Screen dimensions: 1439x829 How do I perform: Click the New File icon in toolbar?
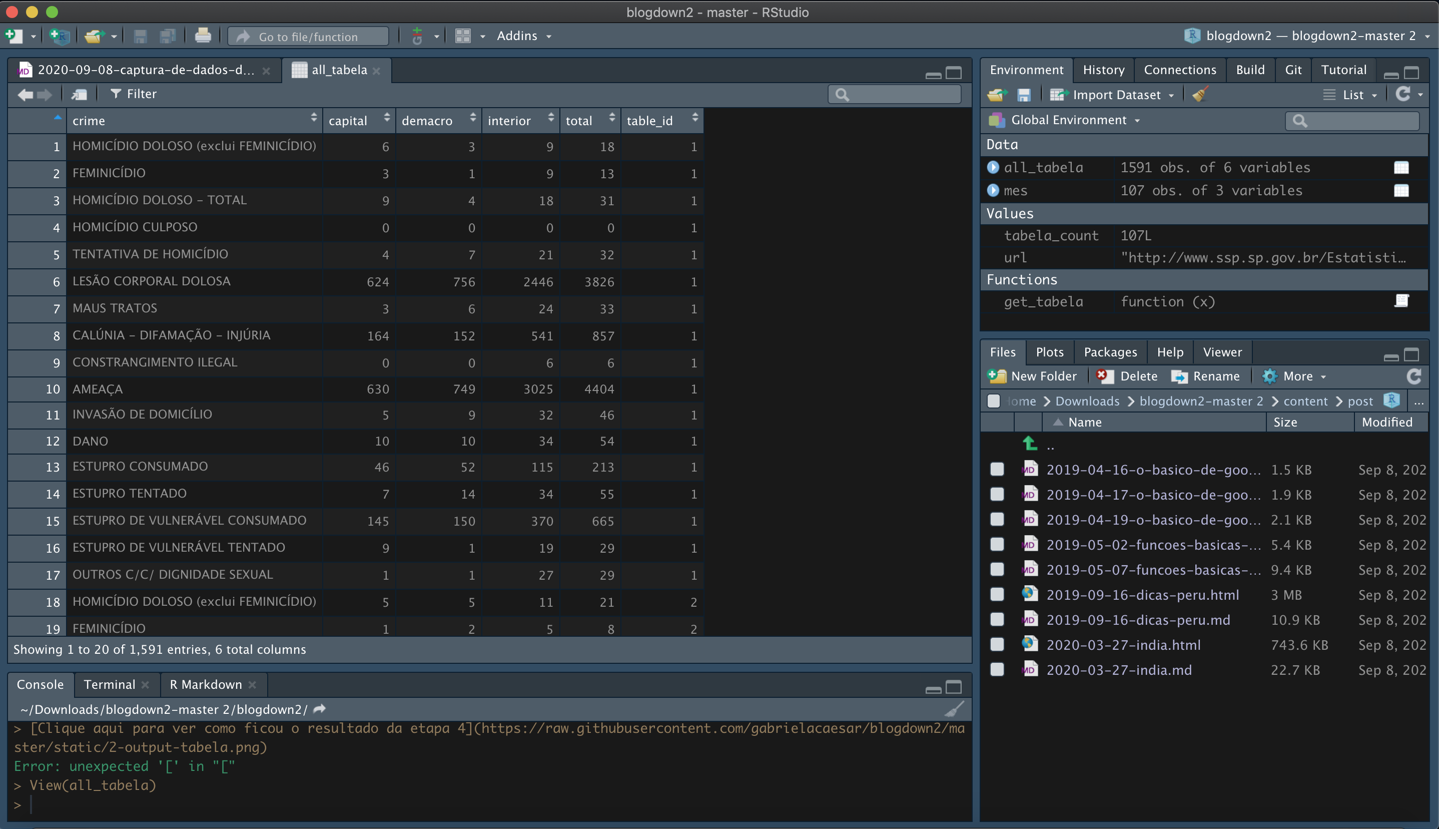[14, 36]
